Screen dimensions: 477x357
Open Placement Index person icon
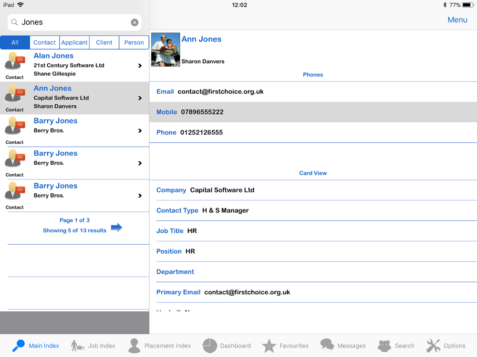tap(134, 346)
